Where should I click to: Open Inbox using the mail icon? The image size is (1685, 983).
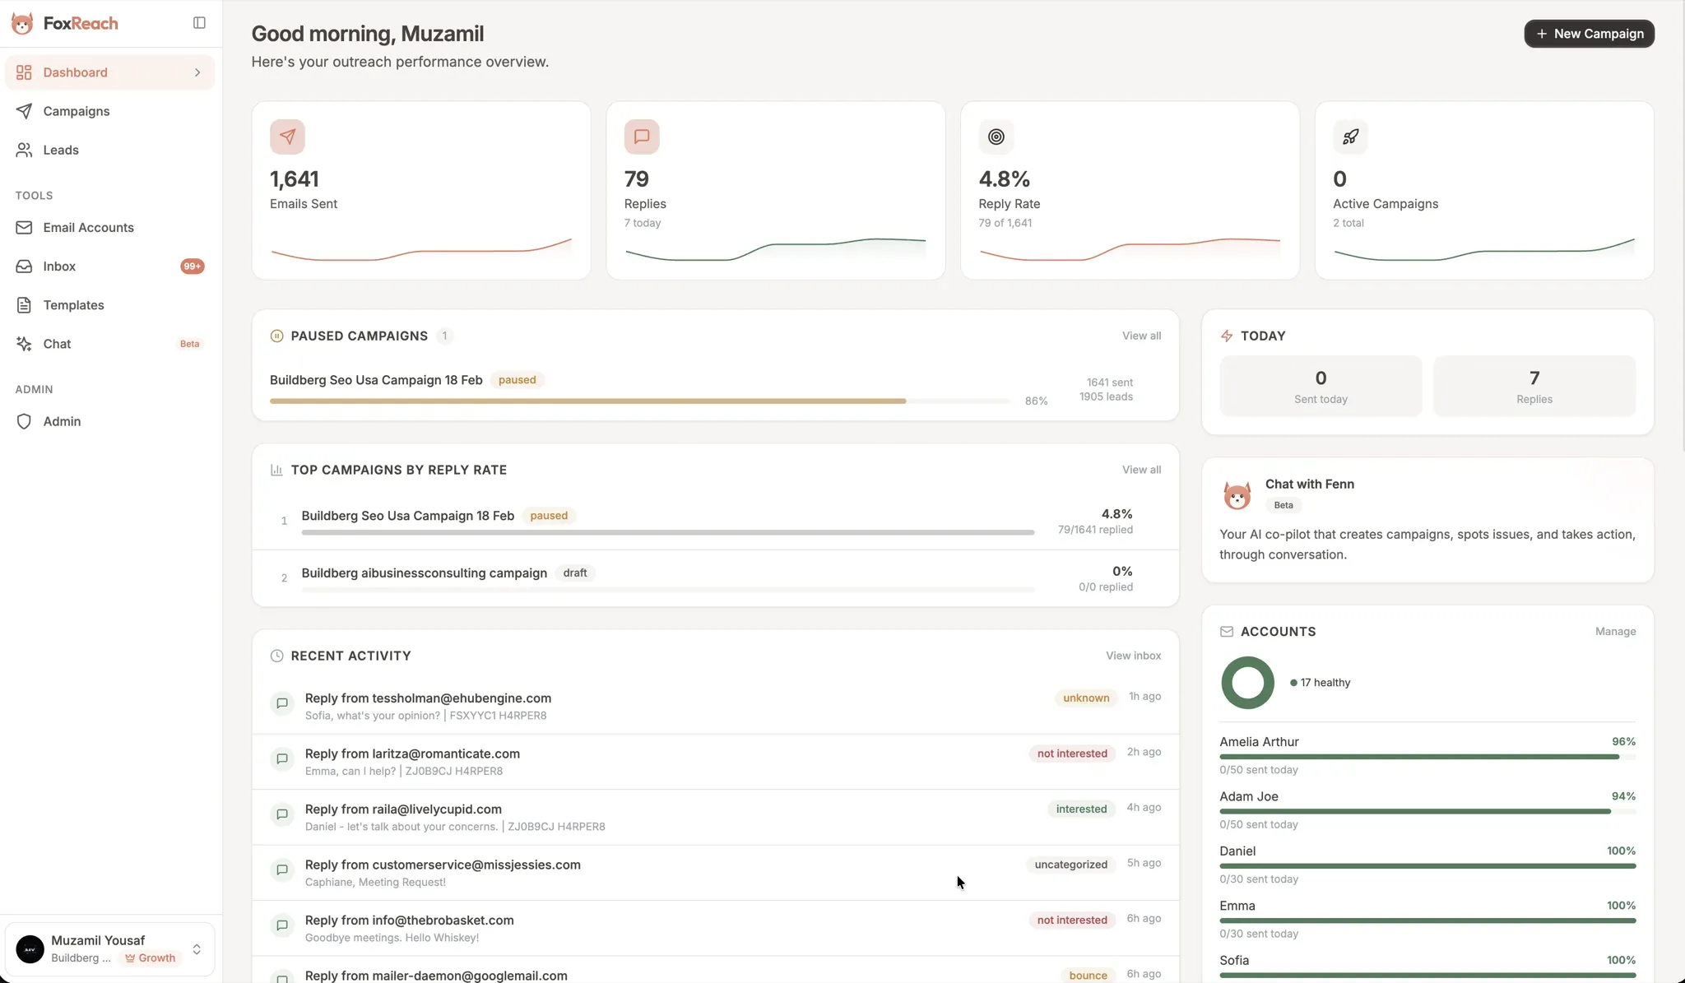tap(25, 266)
